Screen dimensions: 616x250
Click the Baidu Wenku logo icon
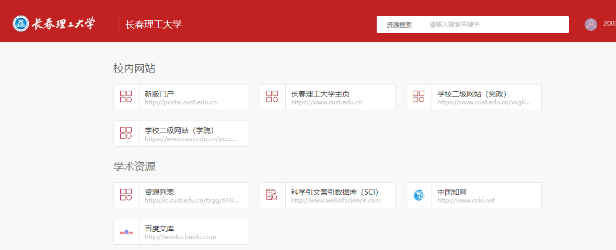[x=126, y=232]
